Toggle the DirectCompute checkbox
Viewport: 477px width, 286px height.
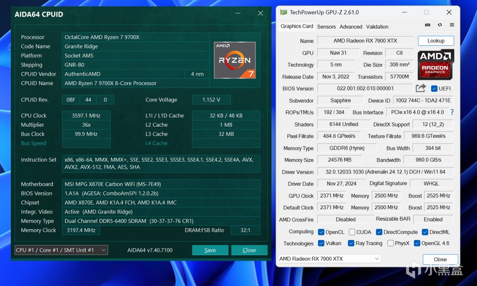(x=379, y=232)
